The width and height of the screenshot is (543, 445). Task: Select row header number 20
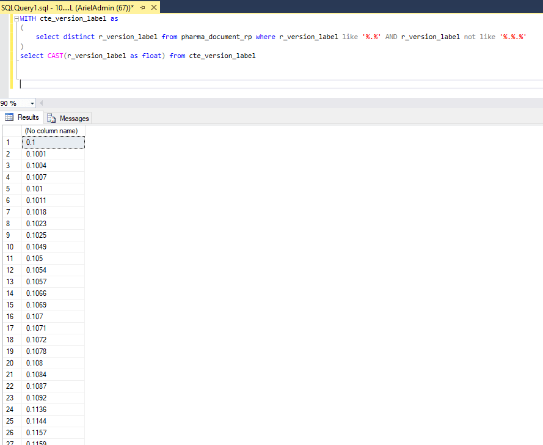click(12, 363)
